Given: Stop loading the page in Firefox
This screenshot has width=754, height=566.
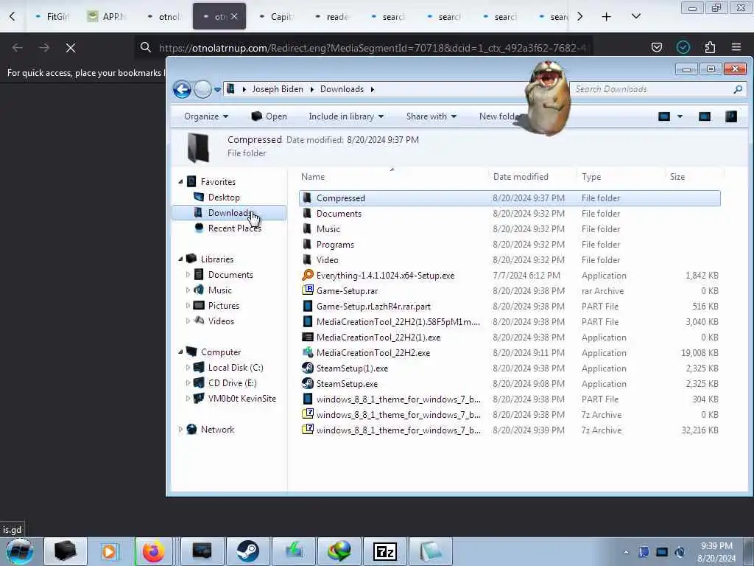Looking at the screenshot, I should (71, 48).
